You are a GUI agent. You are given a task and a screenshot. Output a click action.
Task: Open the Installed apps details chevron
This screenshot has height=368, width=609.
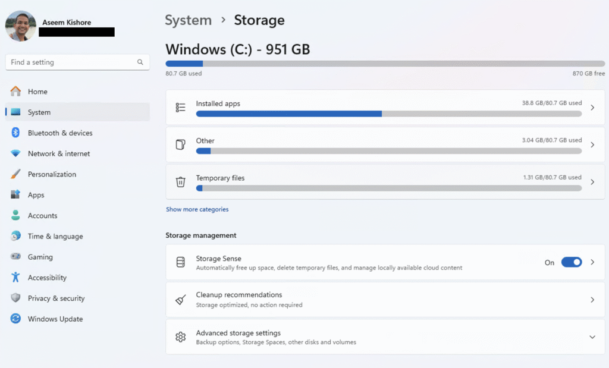[x=592, y=107]
